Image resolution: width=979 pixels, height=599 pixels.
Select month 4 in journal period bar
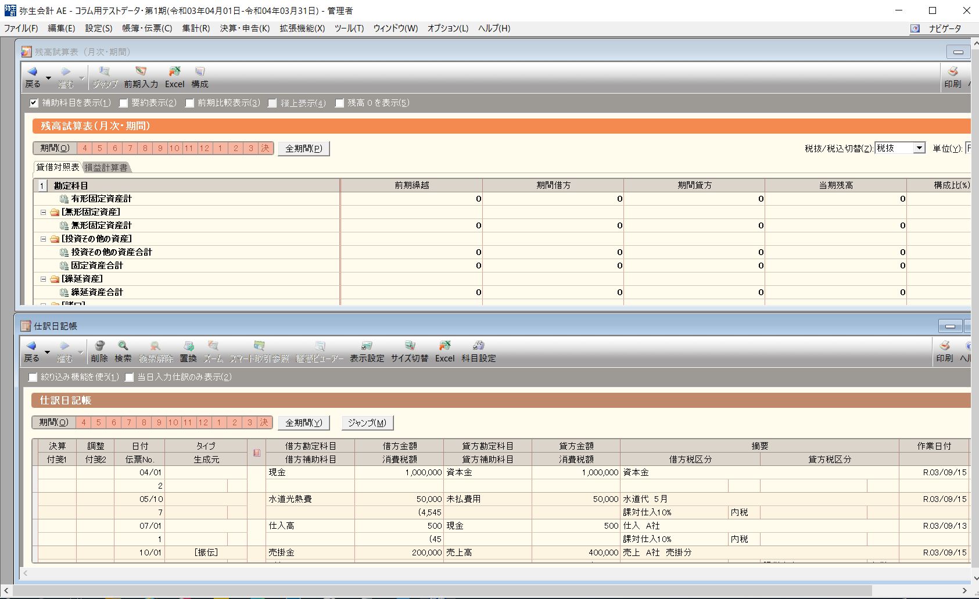pos(84,422)
